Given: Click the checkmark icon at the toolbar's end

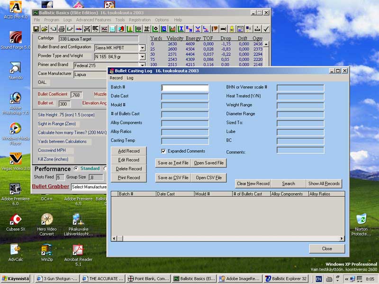Looking at the screenshot, I should (x=266, y=29).
